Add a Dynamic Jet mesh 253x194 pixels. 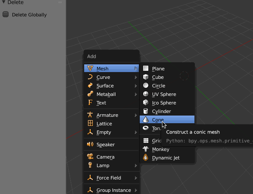(x=167, y=158)
